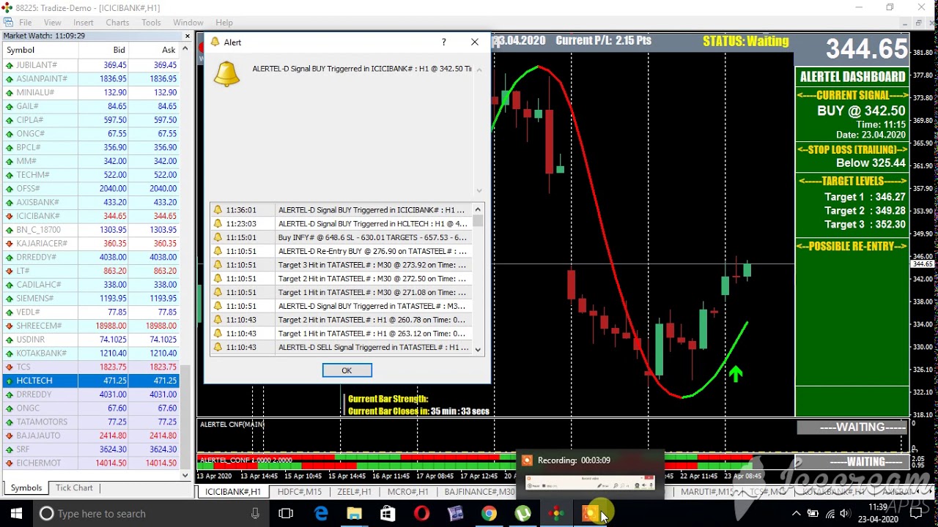The height and width of the screenshot is (527, 938).
Task: Click the large yellow alert bell icon
Action: point(226,74)
